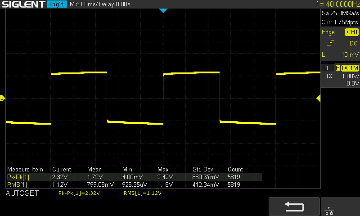Click the CH1 trigger source badge
Screen dimensions: 360x216
(352, 32)
